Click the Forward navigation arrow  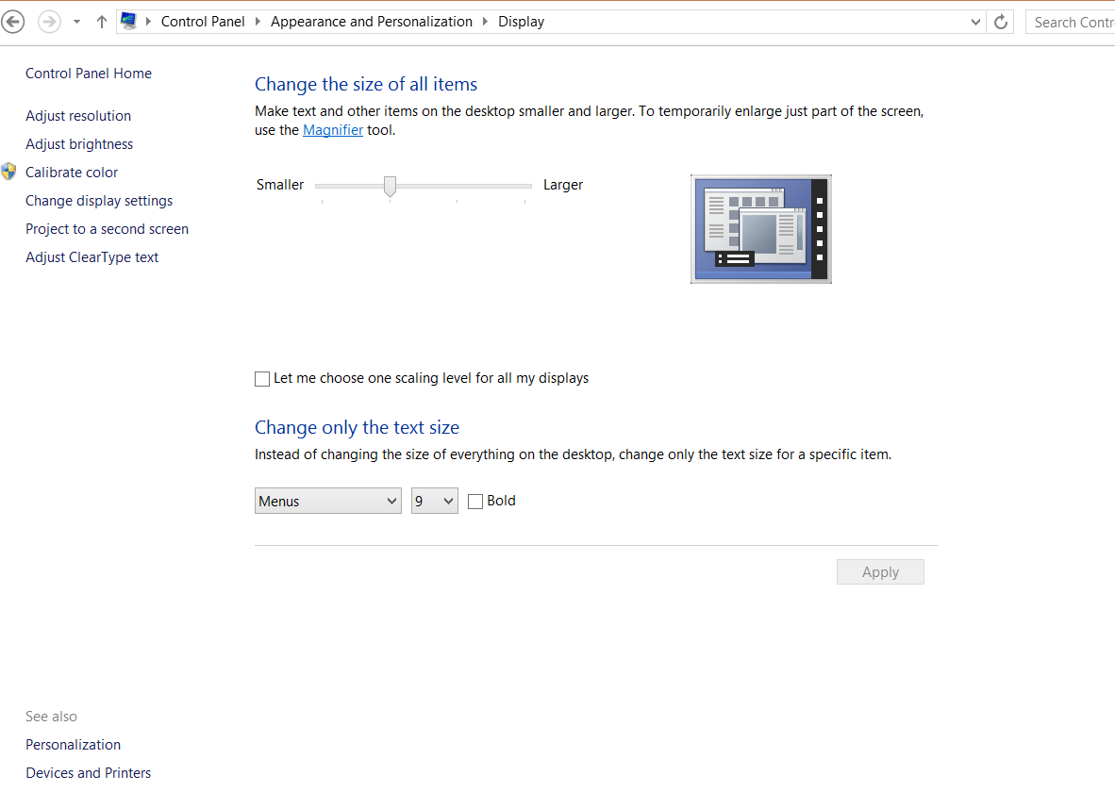[x=49, y=22]
